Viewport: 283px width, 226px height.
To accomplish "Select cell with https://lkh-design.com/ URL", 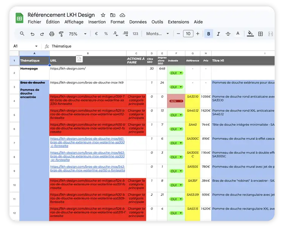I will 88,73.
